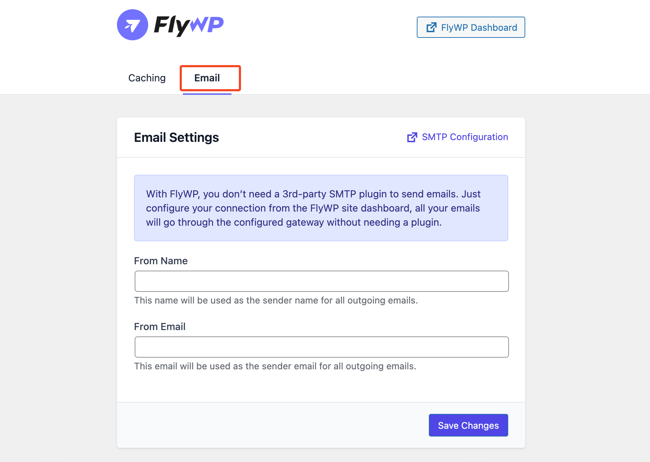Click the purple underline beneath the Email tab

point(207,94)
